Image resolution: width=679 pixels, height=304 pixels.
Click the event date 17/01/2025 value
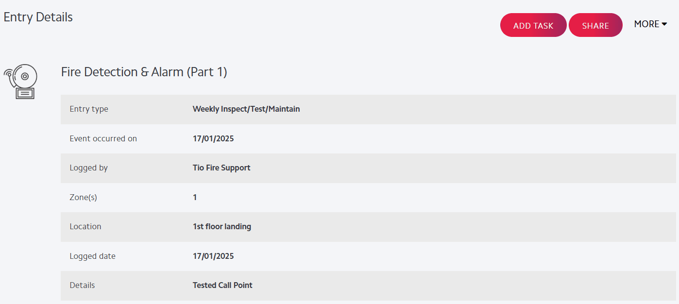click(x=213, y=138)
